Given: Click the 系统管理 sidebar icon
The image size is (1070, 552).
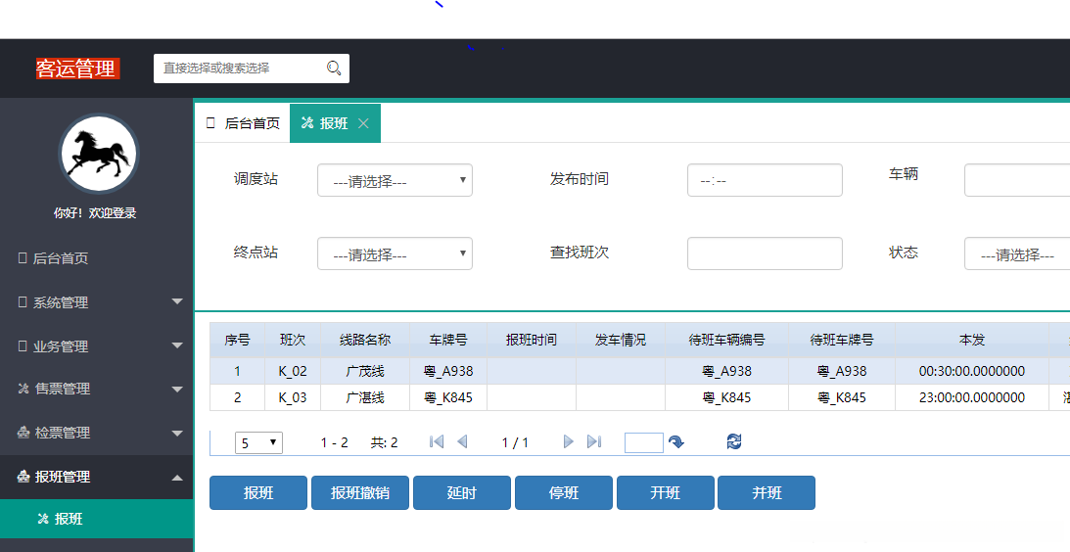Looking at the screenshot, I should point(23,301).
